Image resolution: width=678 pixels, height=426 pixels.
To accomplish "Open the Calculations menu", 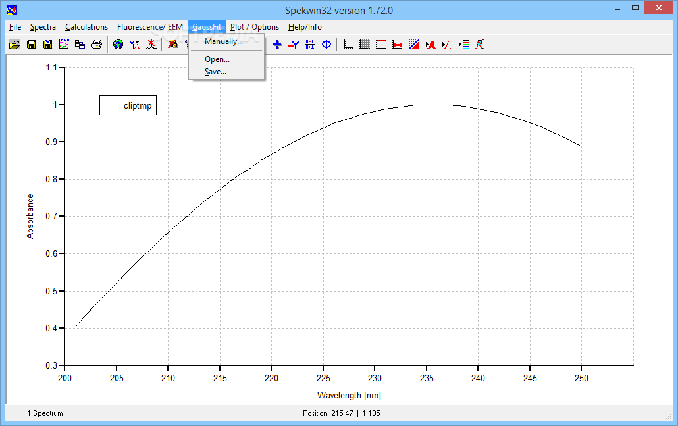I will pyautogui.click(x=86, y=27).
